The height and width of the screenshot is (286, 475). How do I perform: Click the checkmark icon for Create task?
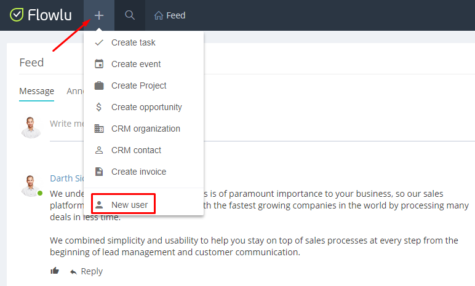[99, 42]
